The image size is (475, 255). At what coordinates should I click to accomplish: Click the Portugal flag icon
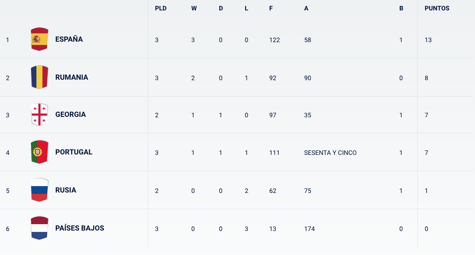[39, 152]
